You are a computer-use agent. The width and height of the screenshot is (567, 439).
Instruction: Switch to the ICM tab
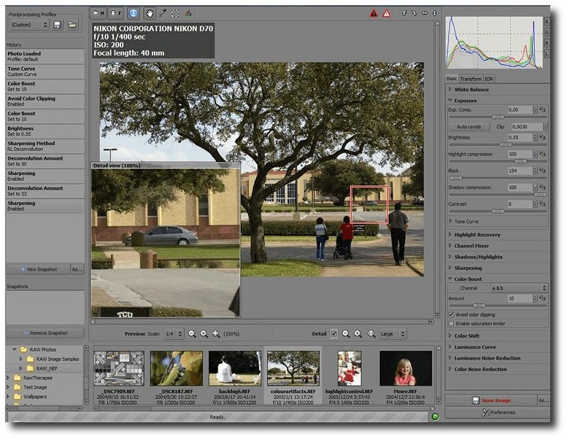point(488,79)
